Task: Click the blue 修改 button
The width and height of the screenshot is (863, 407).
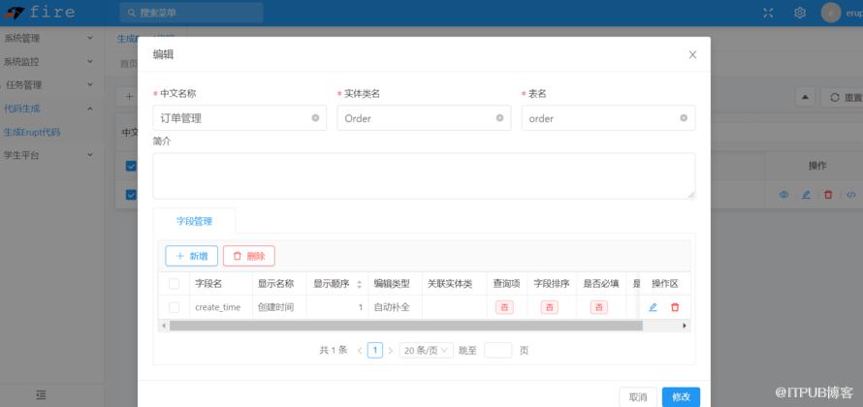Action: tap(681, 397)
